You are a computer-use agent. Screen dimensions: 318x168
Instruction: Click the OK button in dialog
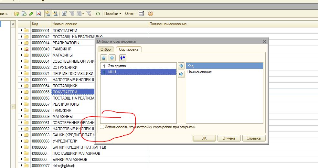point(204,138)
